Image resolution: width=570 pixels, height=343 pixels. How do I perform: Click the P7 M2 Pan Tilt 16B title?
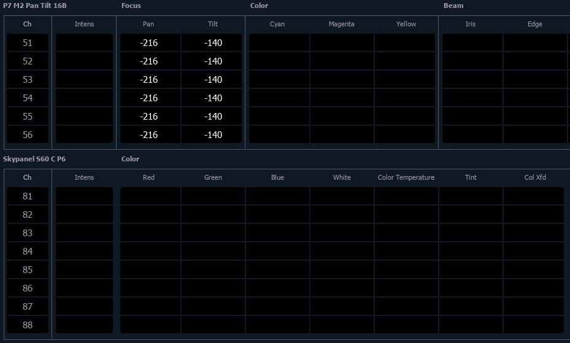(x=34, y=6)
